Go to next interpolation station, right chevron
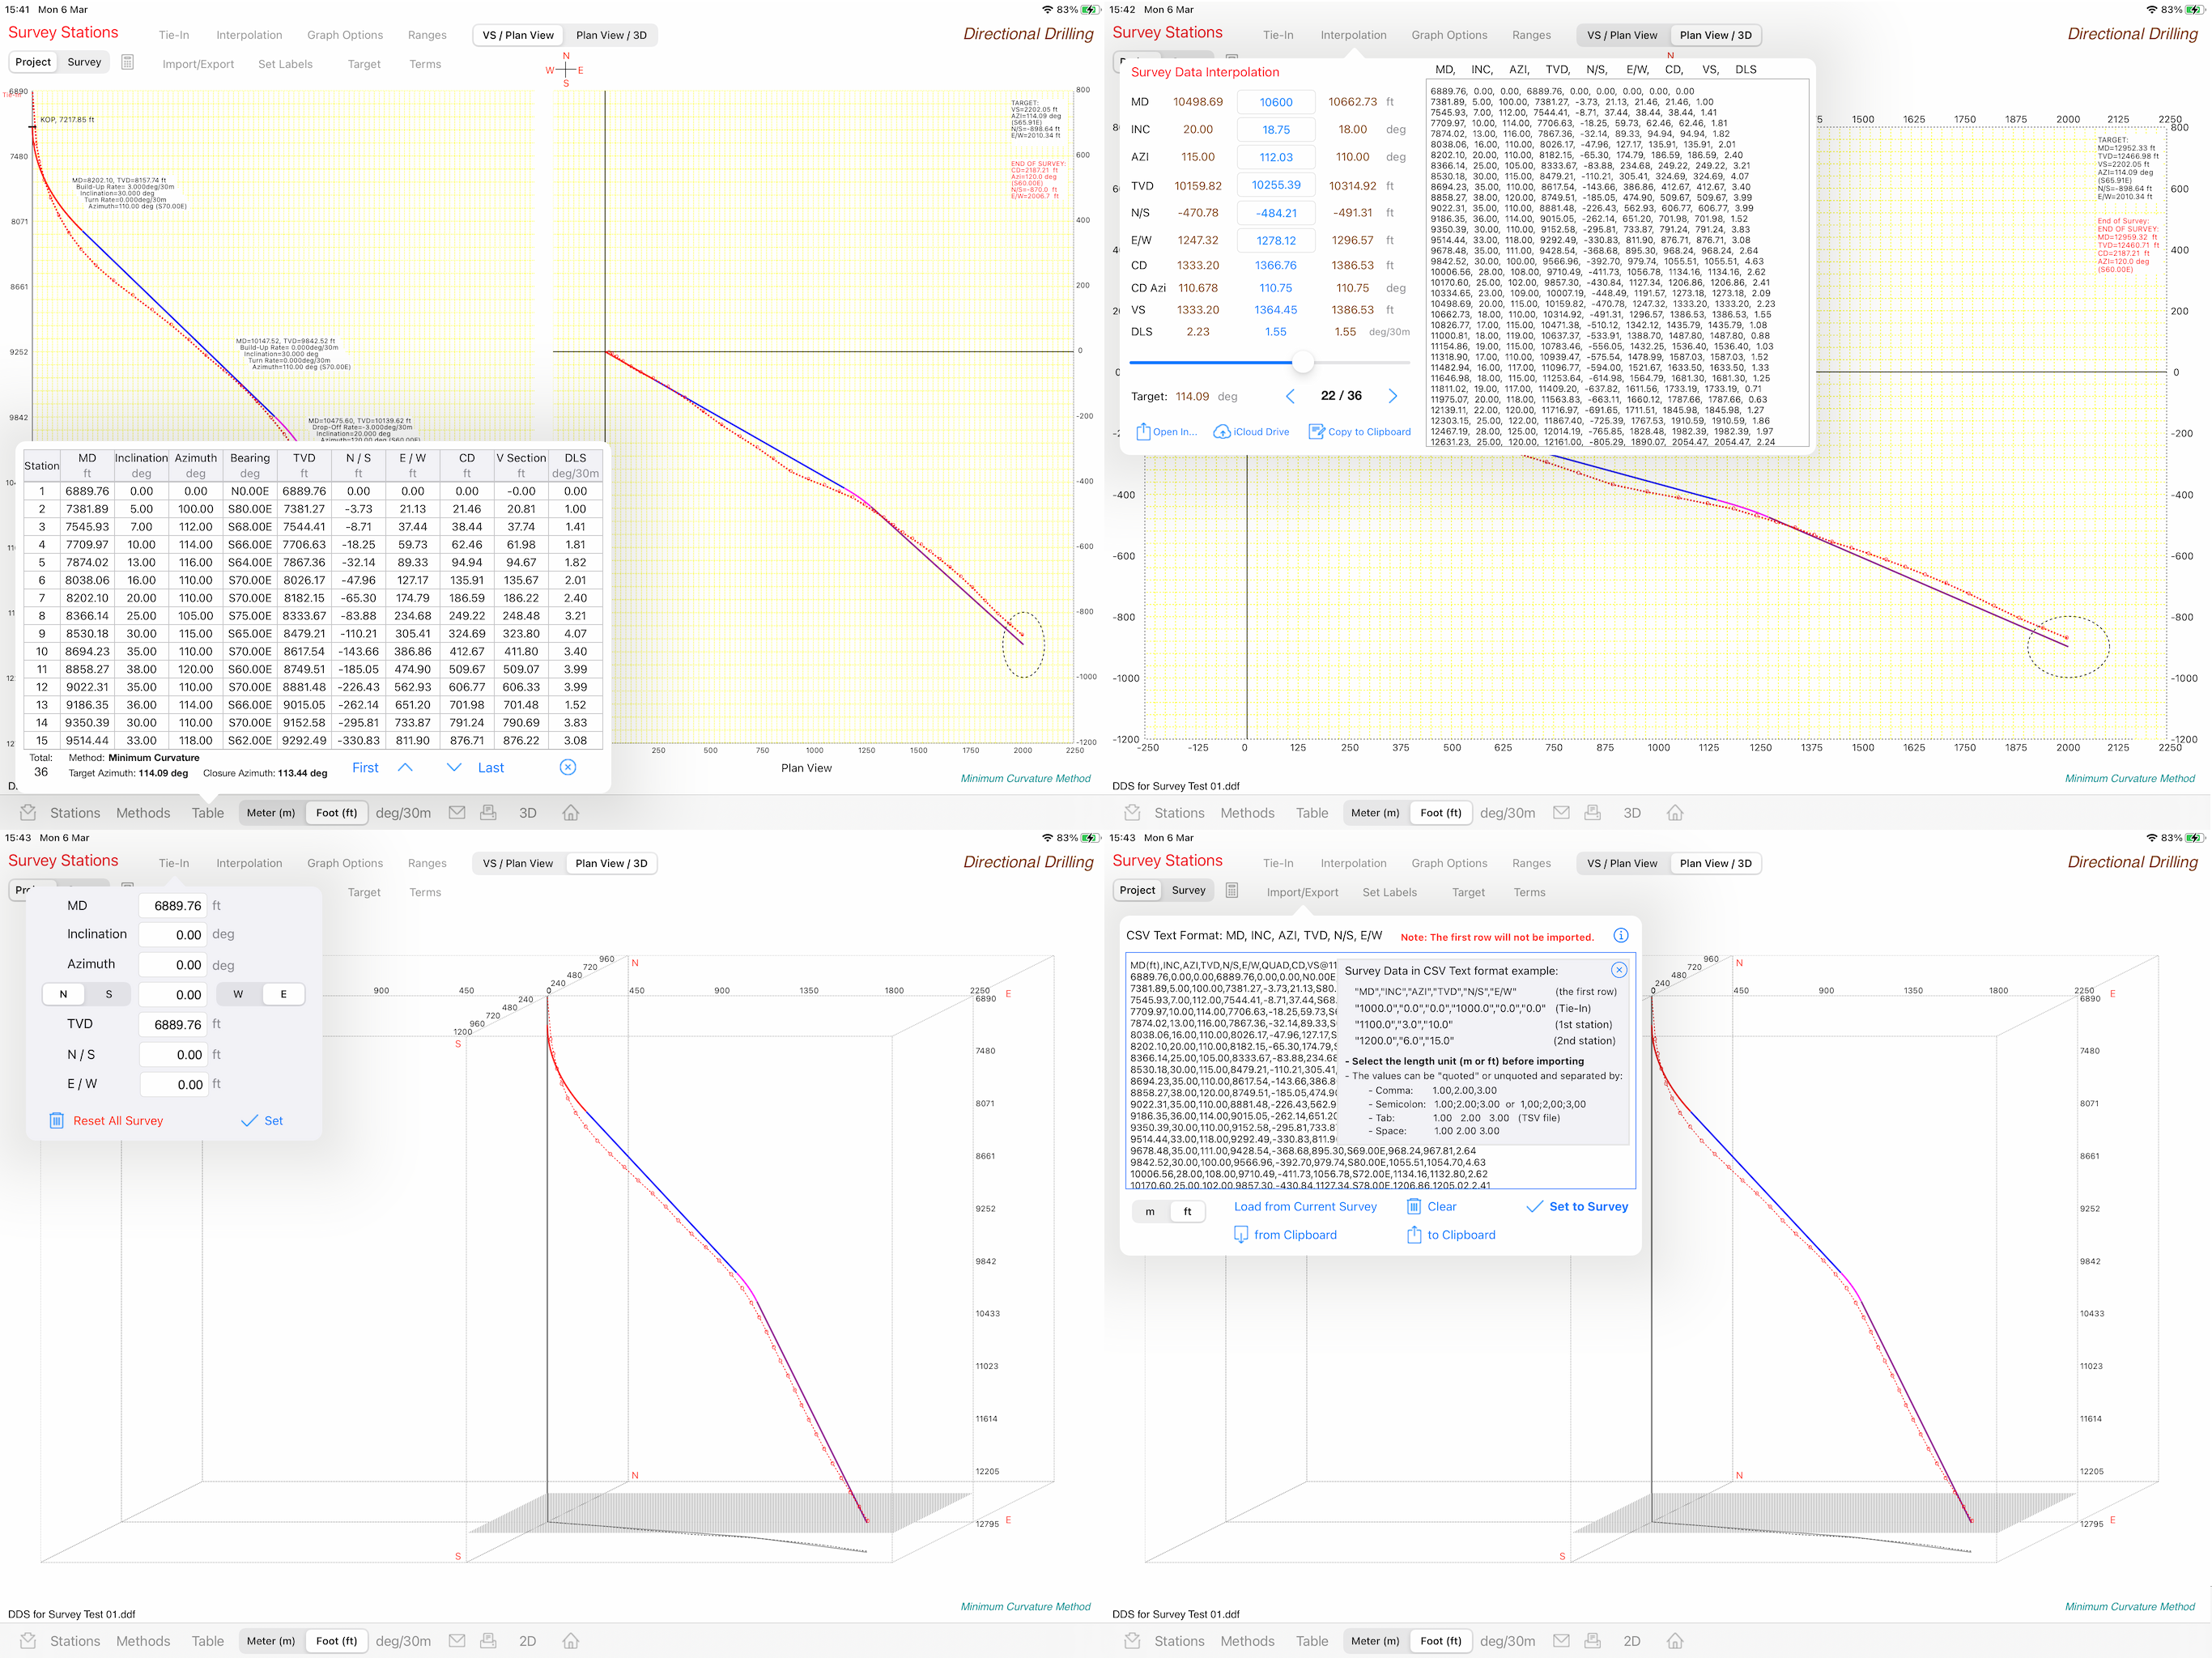The width and height of the screenshot is (2212, 1658). (x=1393, y=396)
